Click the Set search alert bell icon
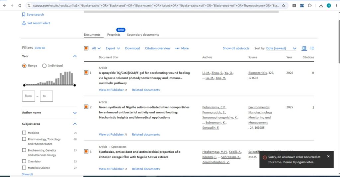340x177 pixels. click(x=24, y=23)
